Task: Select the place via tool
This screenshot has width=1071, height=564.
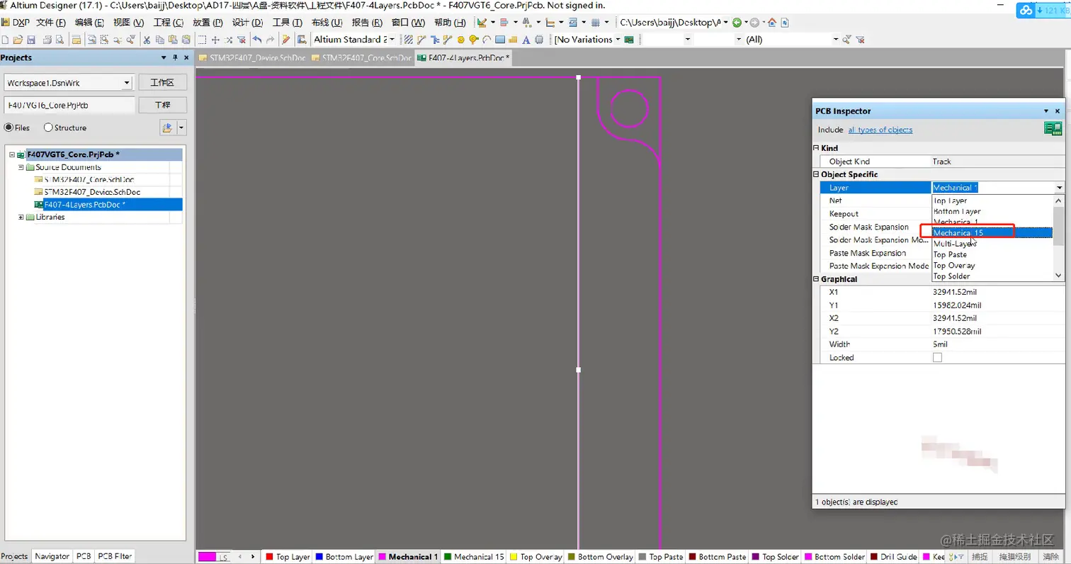Action: (x=474, y=40)
